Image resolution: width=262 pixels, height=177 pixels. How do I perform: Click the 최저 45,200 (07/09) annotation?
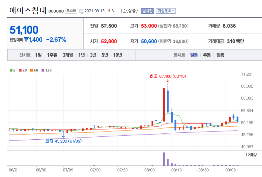(63, 141)
